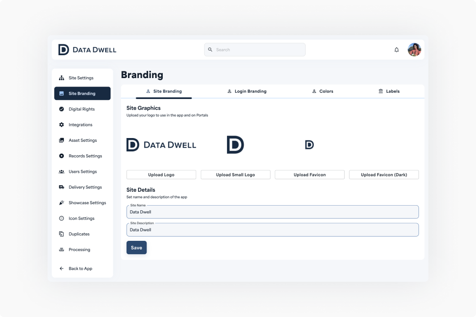Open Users Settings page
Viewport: 476px width, 317px height.
[82, 171]
